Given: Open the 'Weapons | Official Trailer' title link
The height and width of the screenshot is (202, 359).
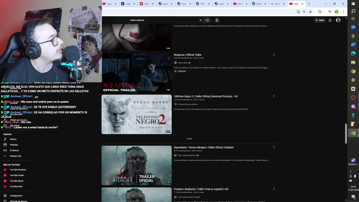Looking at the screenshot, I should pyautogui.click(x=188, y=55).
